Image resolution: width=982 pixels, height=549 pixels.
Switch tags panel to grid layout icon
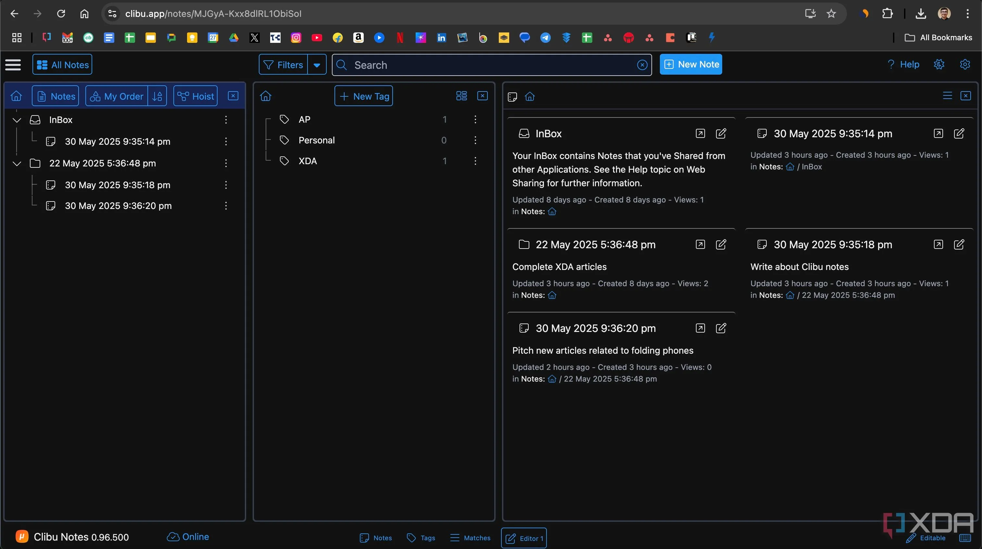pos(461,96)
